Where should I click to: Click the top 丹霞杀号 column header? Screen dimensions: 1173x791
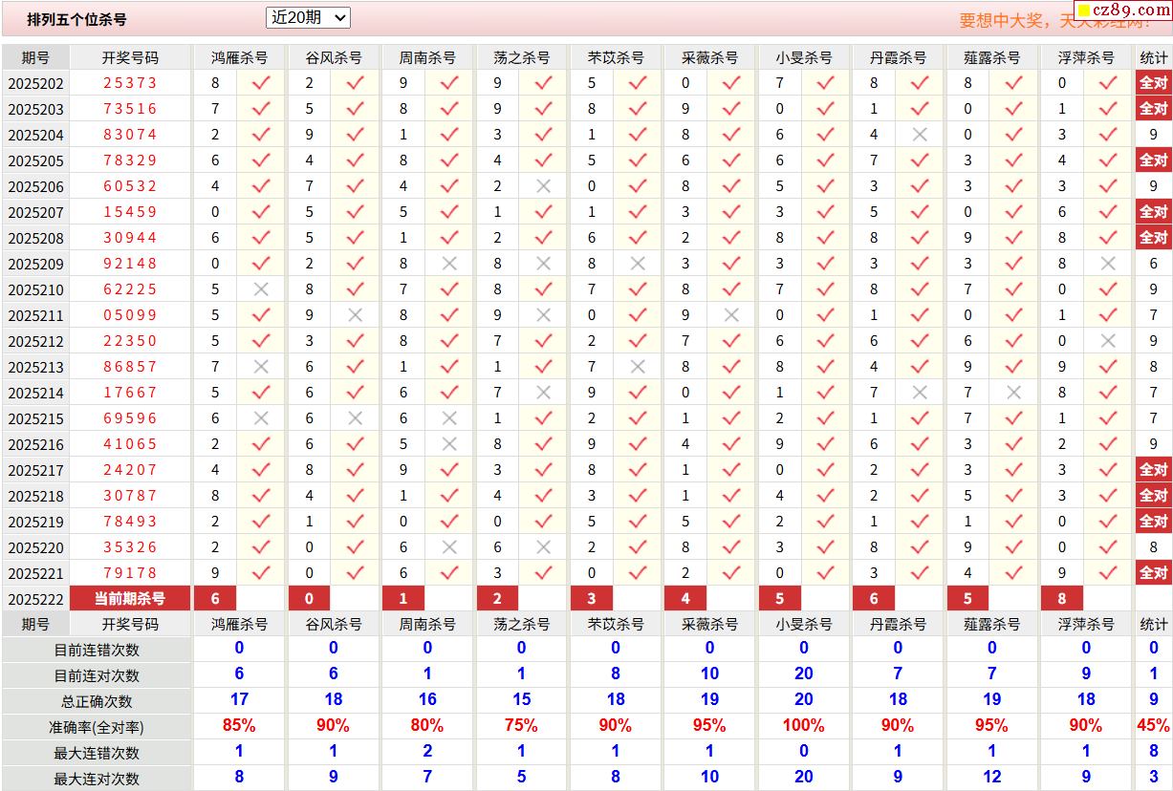(x=898, y=57)
